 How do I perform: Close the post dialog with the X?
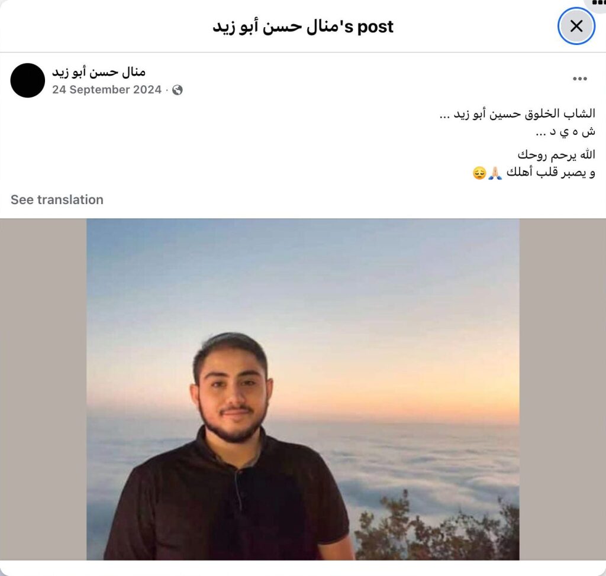(576, 26)
